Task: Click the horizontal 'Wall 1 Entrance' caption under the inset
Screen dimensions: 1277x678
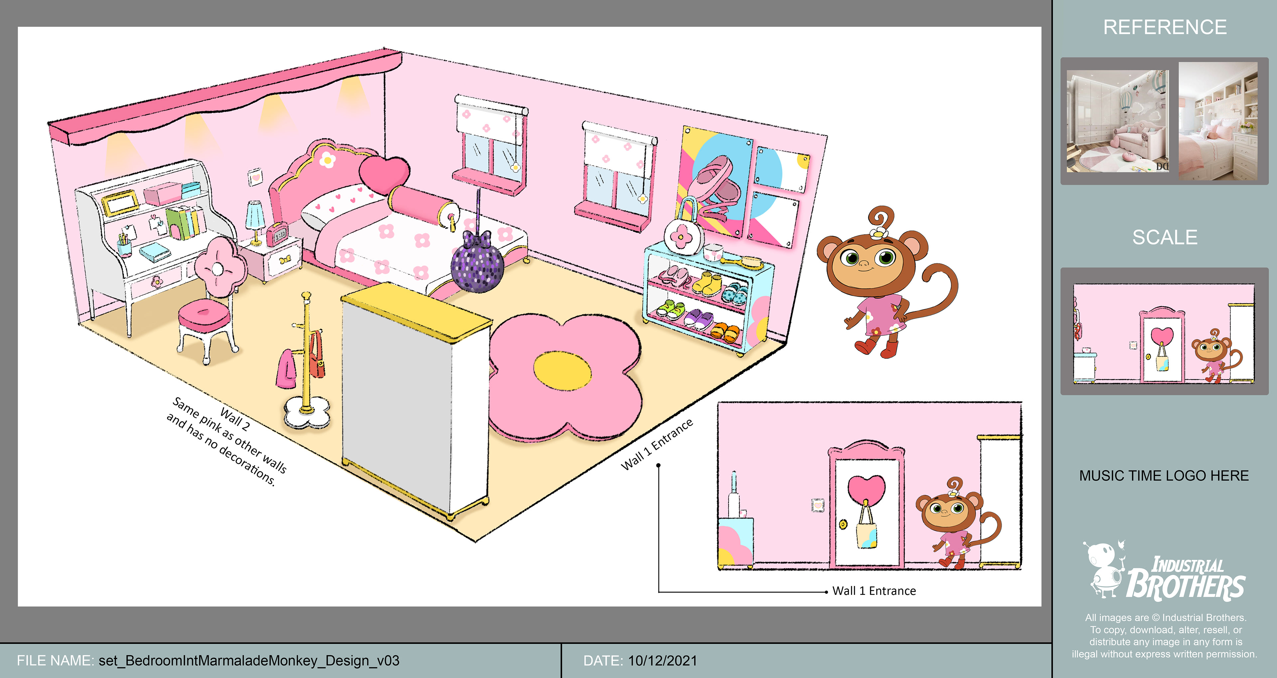Action: (x=874, y=591)
